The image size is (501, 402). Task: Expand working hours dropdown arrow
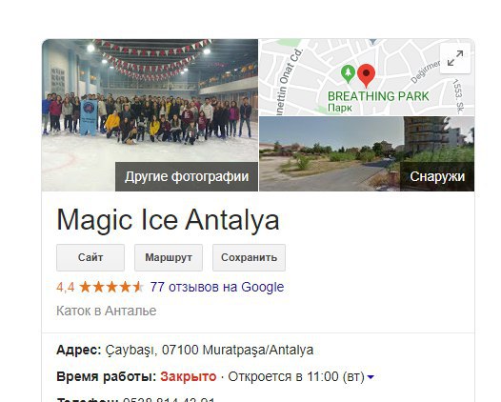pyautogui.click(x=371, y=377)
